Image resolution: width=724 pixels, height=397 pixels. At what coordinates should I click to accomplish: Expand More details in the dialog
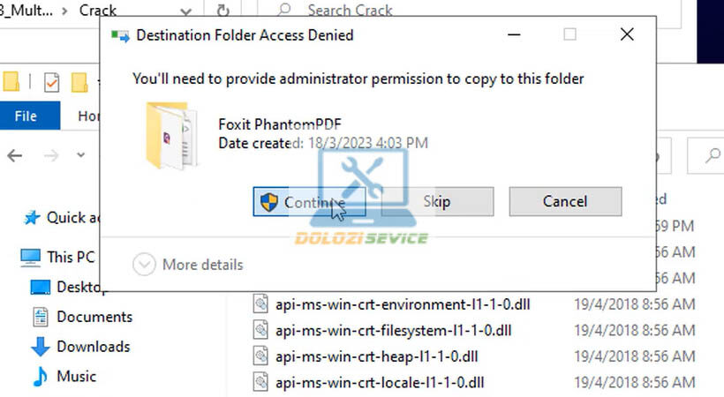188,264
